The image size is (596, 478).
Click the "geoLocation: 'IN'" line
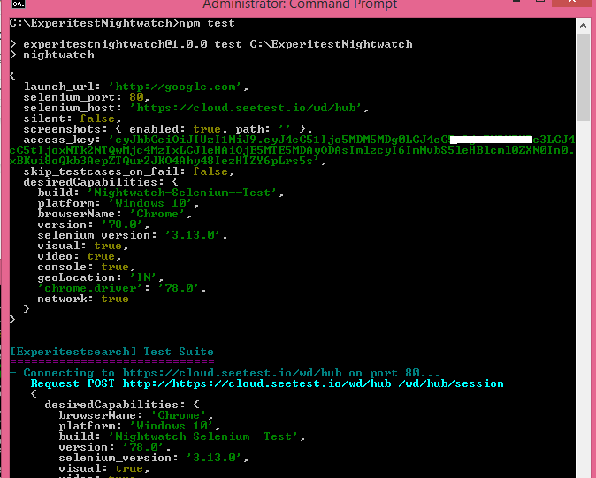click(100, 278)
